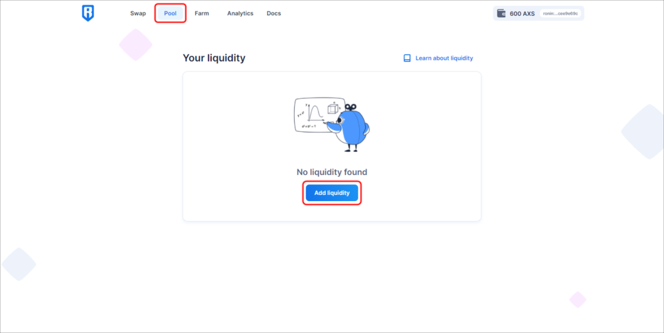Open the Docs link in navigation

point(274,13)
